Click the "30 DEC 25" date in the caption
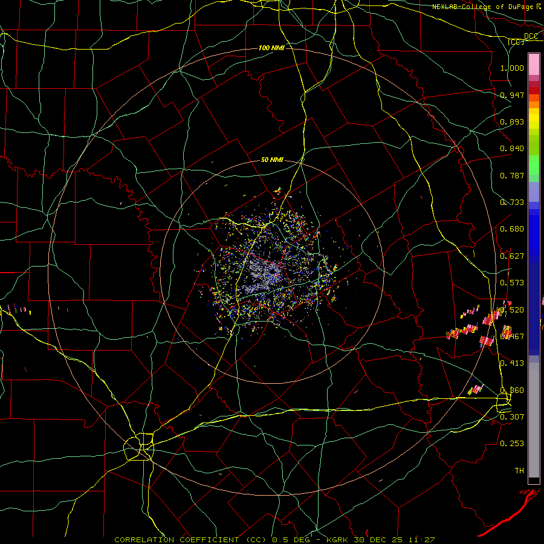The height and width of the screenshot is (544, 544). [378, 540]
